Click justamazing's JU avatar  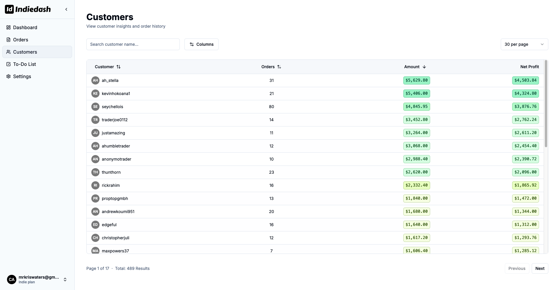[95, 133]
